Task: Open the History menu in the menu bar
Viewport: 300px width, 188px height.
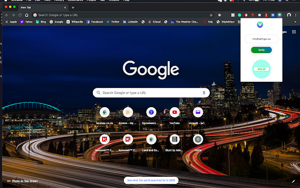Action: click(x=59, y=1)
